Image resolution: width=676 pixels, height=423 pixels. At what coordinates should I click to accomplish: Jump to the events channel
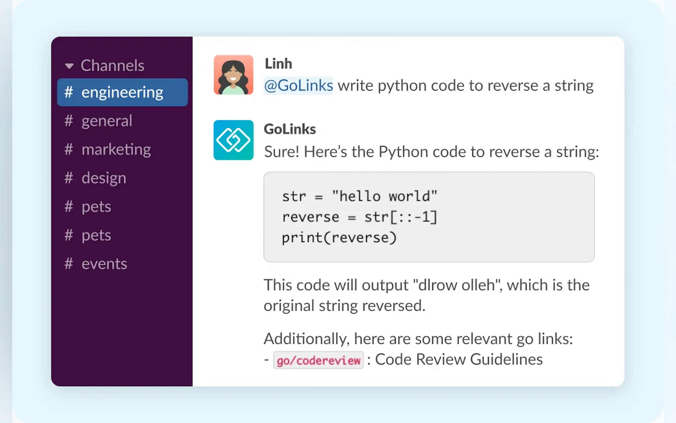coord(104,264)
